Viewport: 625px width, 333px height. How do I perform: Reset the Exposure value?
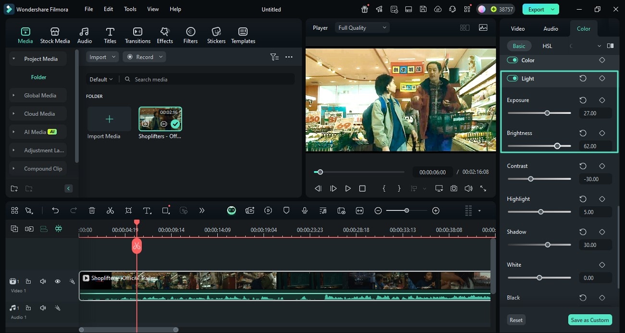(x=583, y=100)
